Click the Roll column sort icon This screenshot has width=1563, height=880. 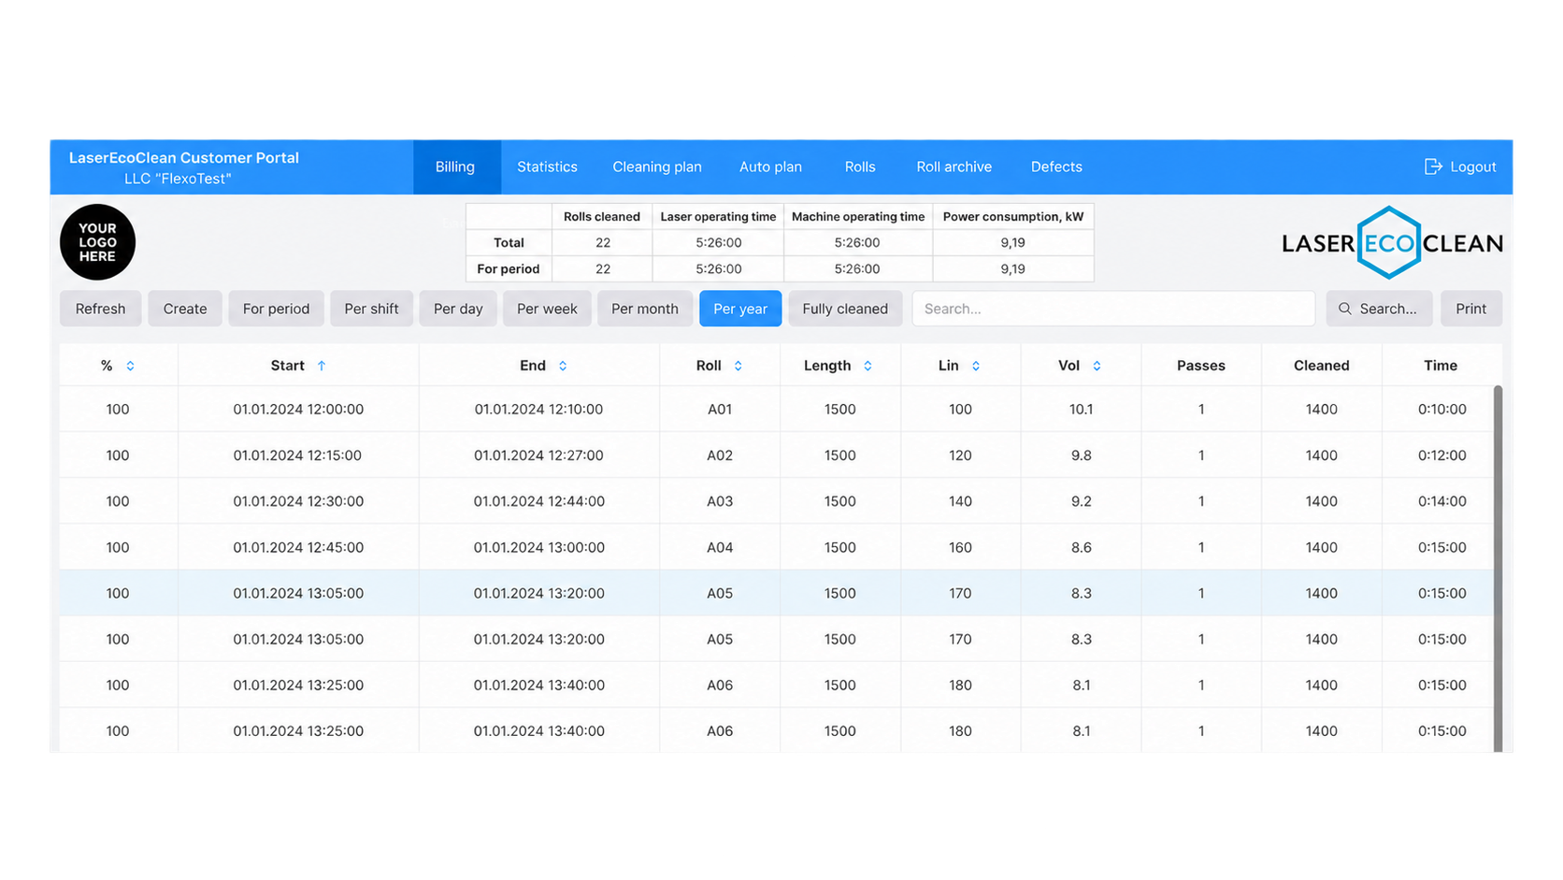[x=738, y=366]
